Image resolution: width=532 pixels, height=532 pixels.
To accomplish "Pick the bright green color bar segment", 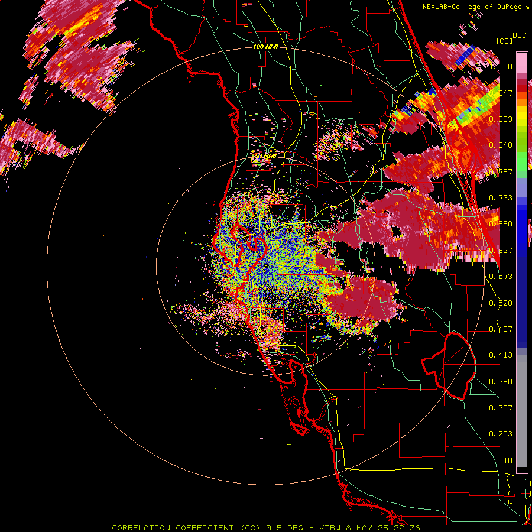I will 522,160.
